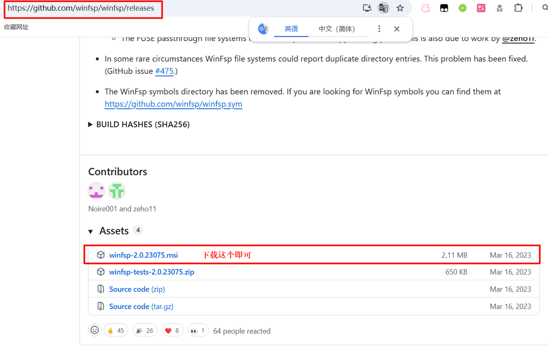Close the translate popup
The height and width of the screenshot is (357, 548).
397,29
